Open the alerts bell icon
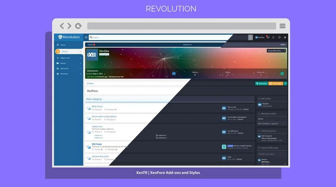 (x=273, y=37)
